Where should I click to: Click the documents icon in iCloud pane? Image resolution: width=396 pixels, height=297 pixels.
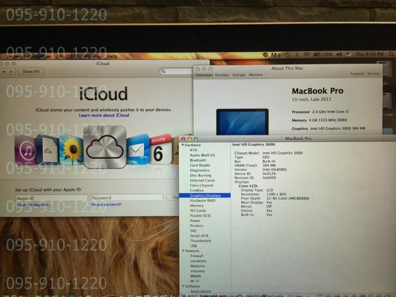48,149
